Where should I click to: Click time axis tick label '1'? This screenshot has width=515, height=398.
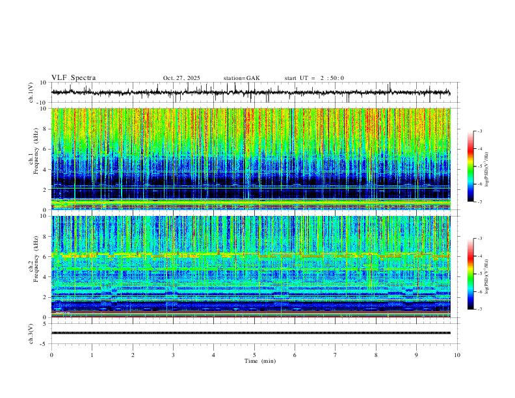[92, 355]
